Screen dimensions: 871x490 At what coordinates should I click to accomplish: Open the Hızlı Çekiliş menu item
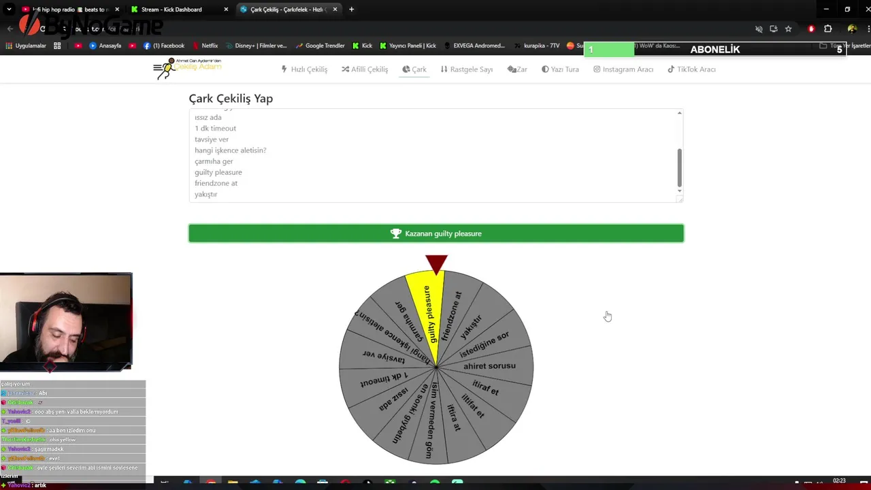304,69
